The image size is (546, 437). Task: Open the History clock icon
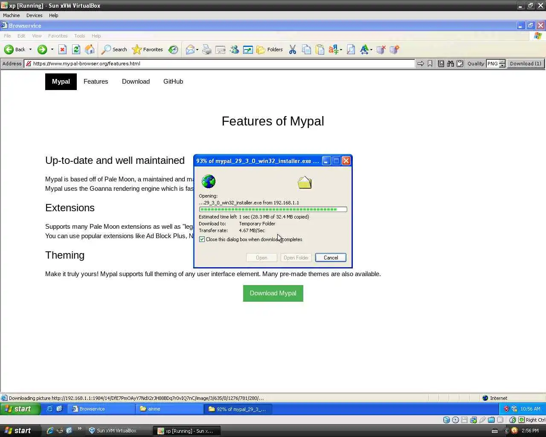[173, 50]
